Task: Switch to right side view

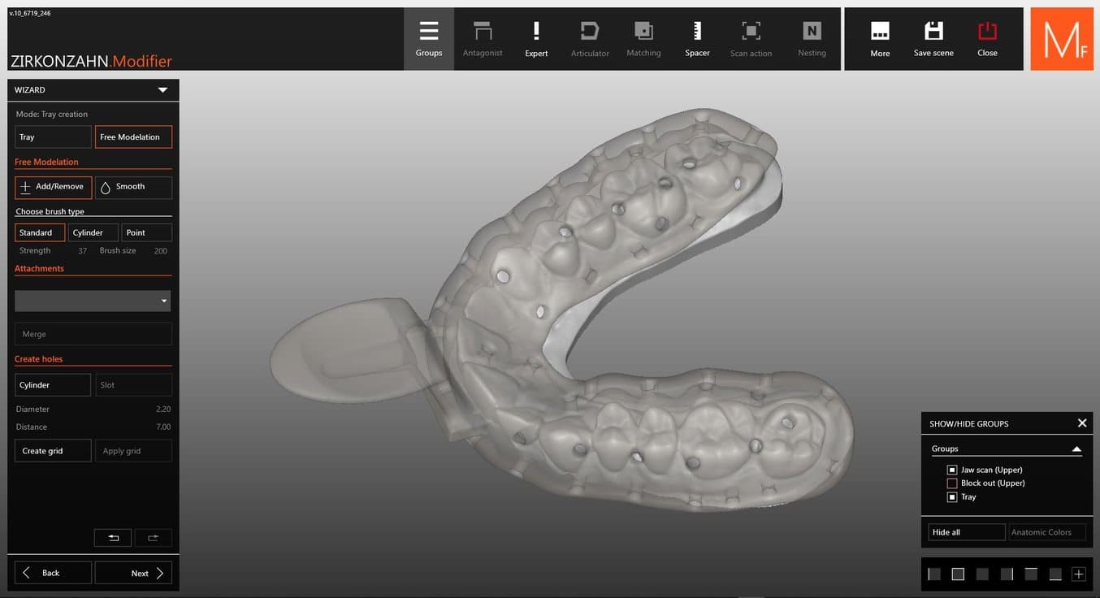Action: point(1007,574)
